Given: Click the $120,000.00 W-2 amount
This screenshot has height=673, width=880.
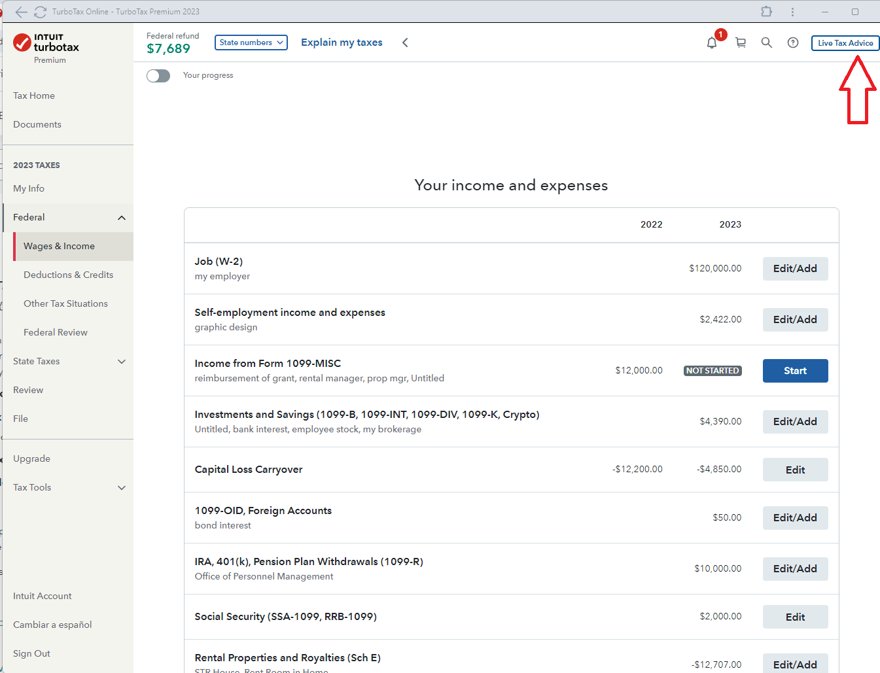Looking at the screenshot, I should point(715,268).
